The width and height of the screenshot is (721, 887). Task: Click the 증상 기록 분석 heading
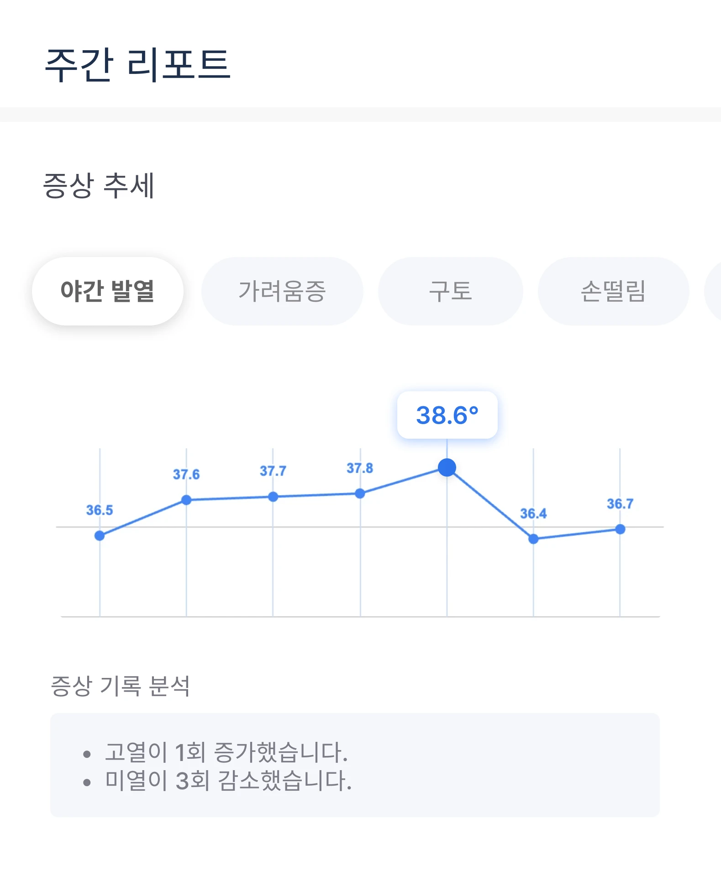tap(120, 686)
